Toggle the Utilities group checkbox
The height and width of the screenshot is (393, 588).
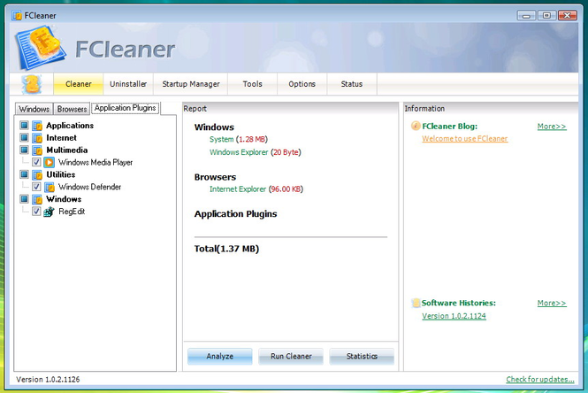tap(23, 175)
